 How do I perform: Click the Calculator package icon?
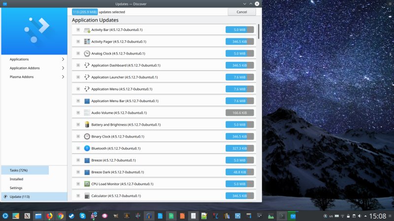point(87,195)
